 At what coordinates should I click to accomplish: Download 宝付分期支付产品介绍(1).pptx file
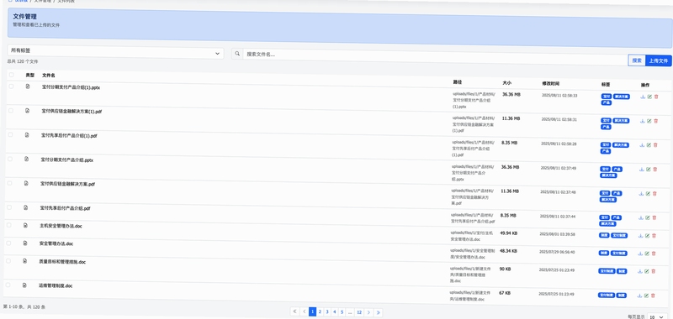click(x=643, y=97)
